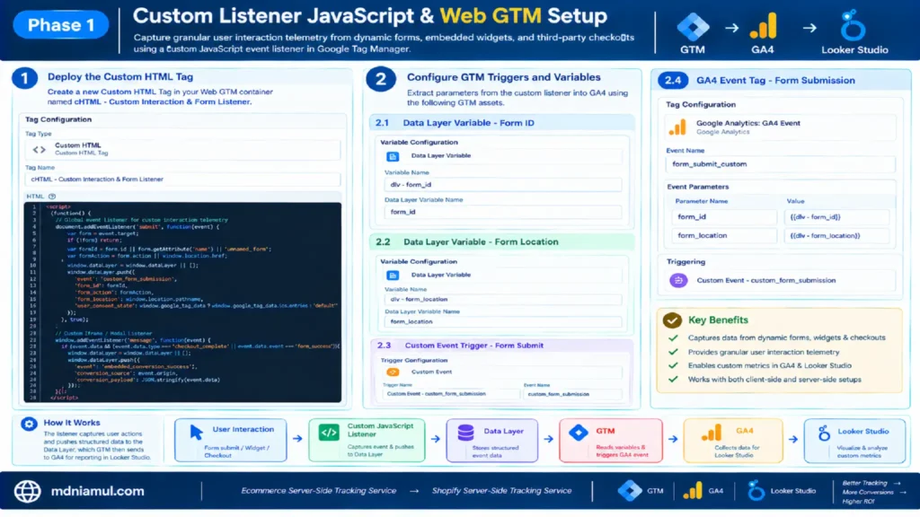The image size is (920, 517).
Task: Click the Looker Studio icon in the flow card
Action: coord(824,434)
